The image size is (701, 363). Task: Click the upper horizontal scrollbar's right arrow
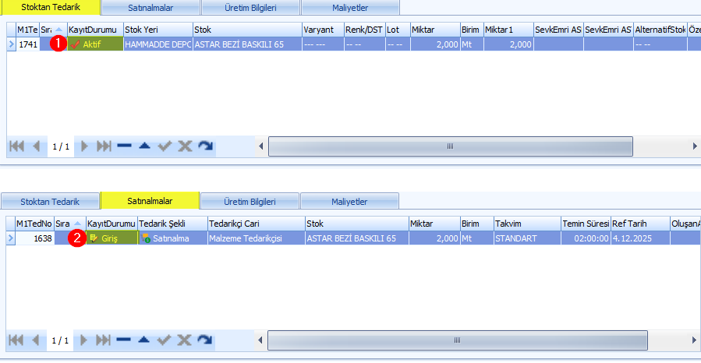click(x=695, y=146)
